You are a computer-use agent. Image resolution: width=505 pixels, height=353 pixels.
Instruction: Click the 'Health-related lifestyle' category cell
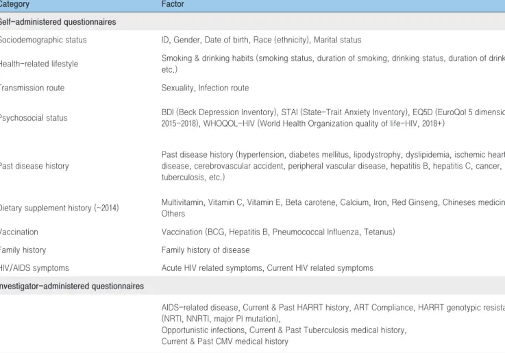click(39, 64)
